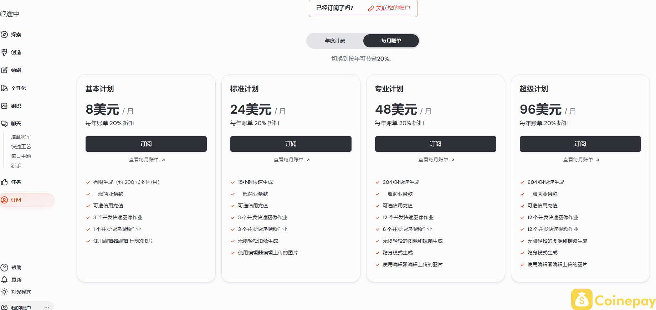This screenshot has width=656, height=310.
Task: Open the 每日主题 chat room
Action: tap(21, 156)
